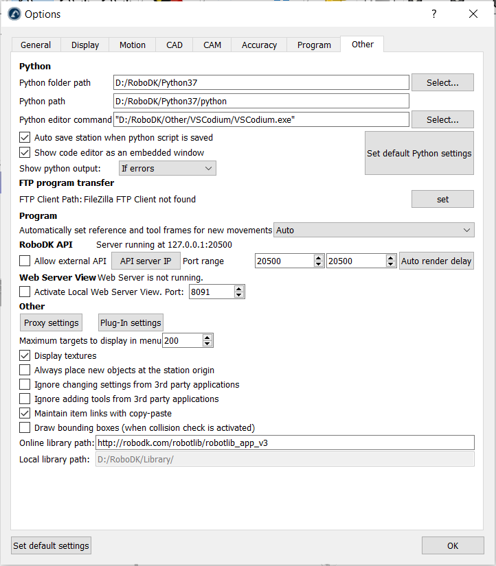Click the Select button for Python folder path
Viewport: 496px width, 566px height.
point(442,82)
